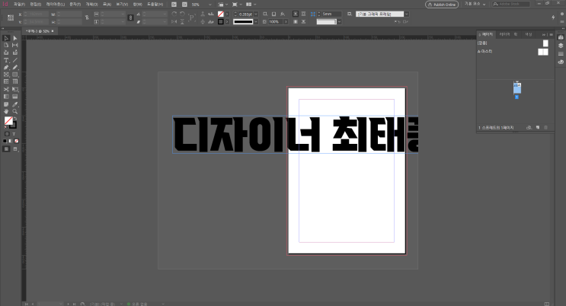
Task: Expand the stroke weight dropdown
Action: tap(256, 14)
